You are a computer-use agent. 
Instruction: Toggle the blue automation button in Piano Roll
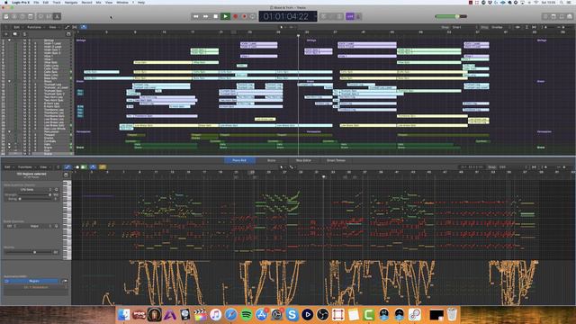[67, 167]
